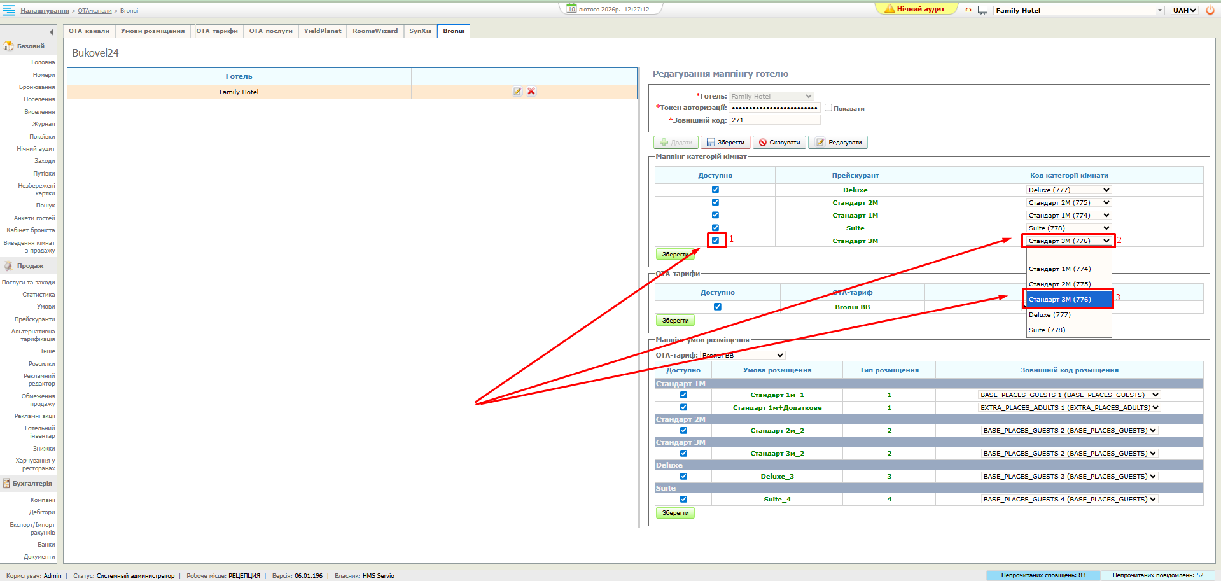Viewport: 1221px width, 581px height.
Task: Click the power logout icon
Action: (x=1210, y=10)
